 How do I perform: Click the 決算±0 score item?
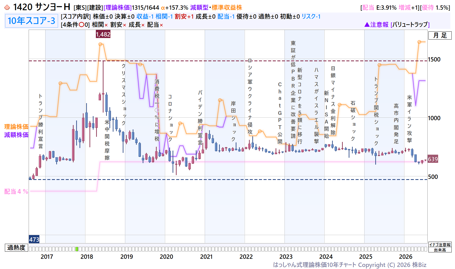tap(124, 17)
